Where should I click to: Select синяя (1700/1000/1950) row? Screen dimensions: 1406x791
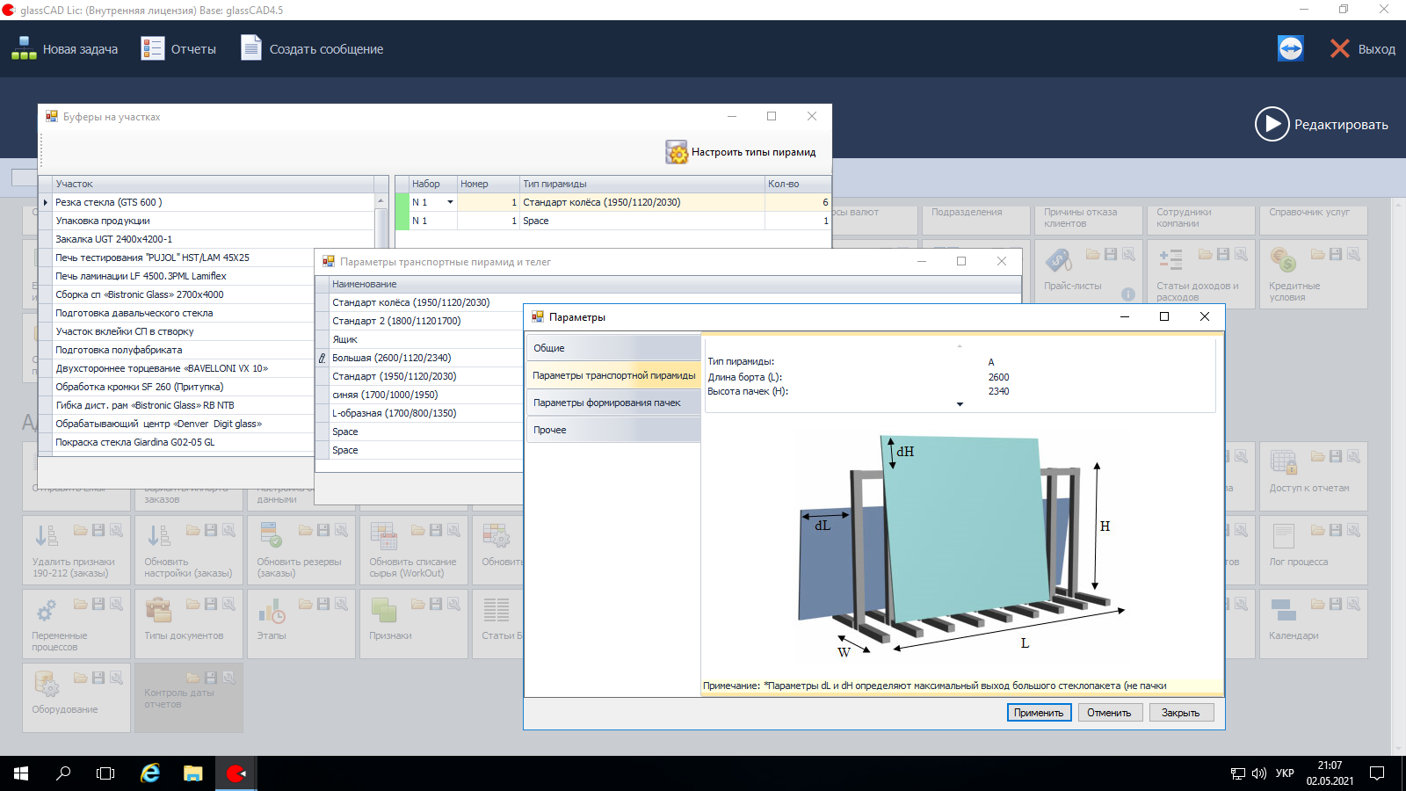(x=426, y=395)
